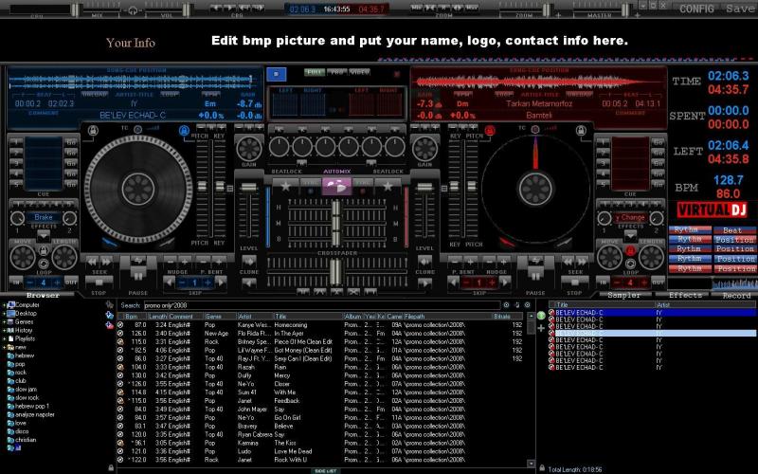Toggle the left BEATLOCK star button
This screenshot has width=758, height=474.
(286, 186)
